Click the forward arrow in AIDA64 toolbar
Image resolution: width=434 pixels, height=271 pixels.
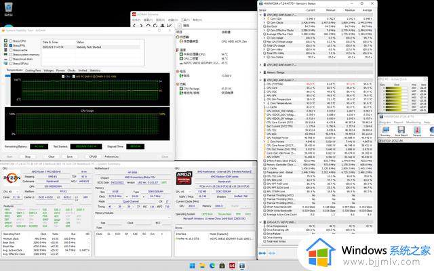[141, 26]
